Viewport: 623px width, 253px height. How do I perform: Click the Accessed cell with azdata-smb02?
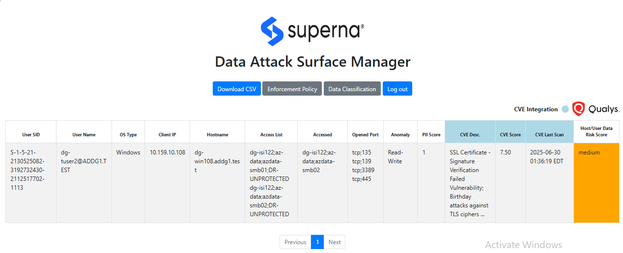pos(322,183)
